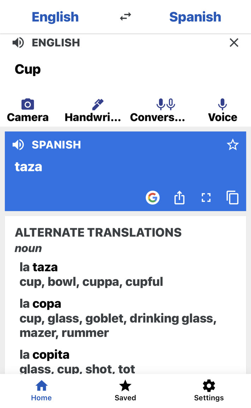Start Voice input

point(222,110)
